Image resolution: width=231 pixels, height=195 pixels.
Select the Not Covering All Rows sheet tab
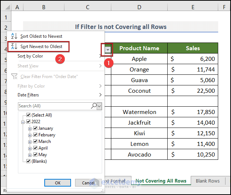161,181
